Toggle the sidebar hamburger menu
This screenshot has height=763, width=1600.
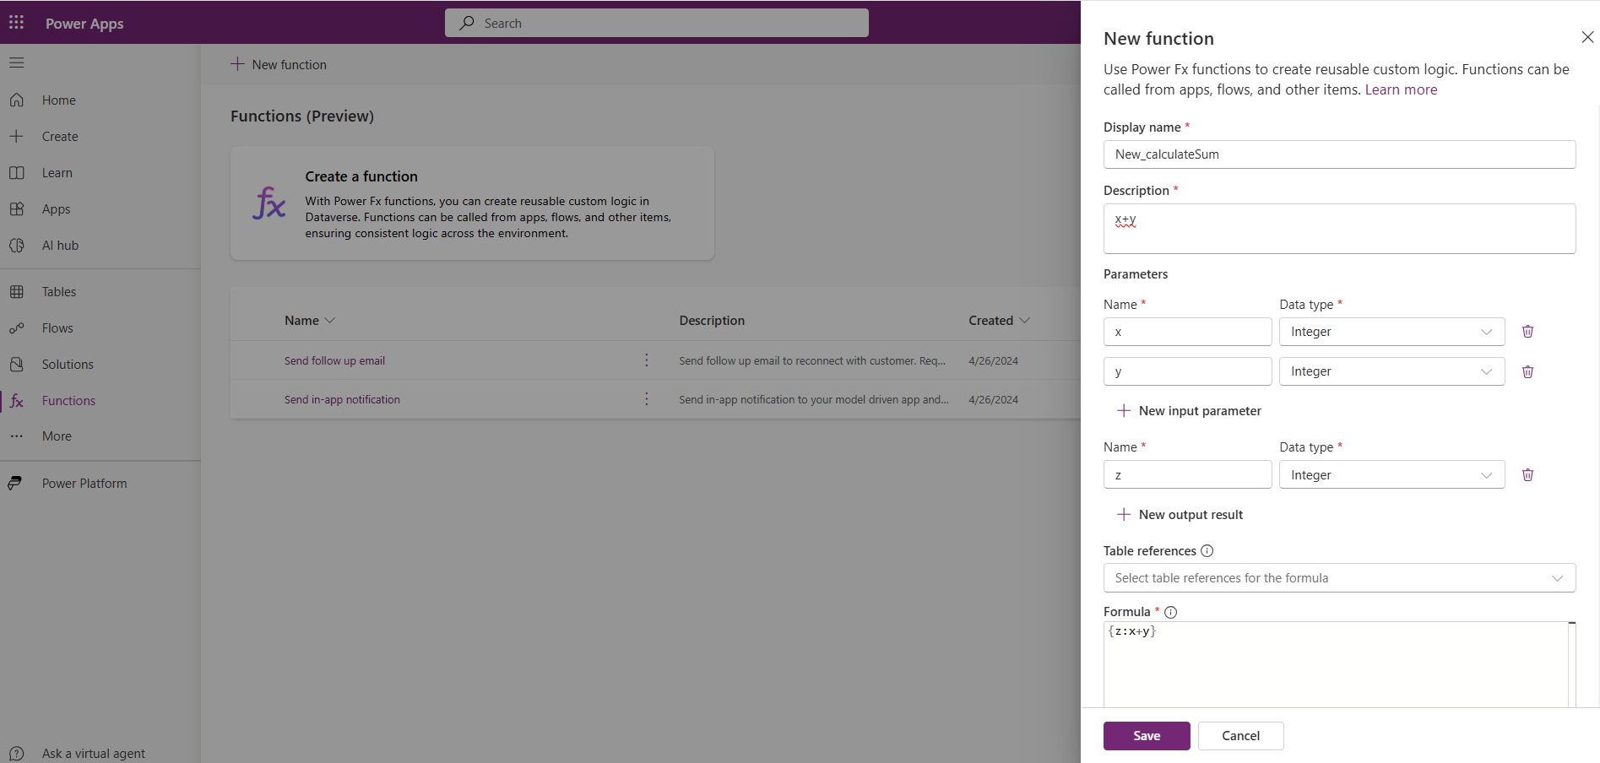coord(17,62)
